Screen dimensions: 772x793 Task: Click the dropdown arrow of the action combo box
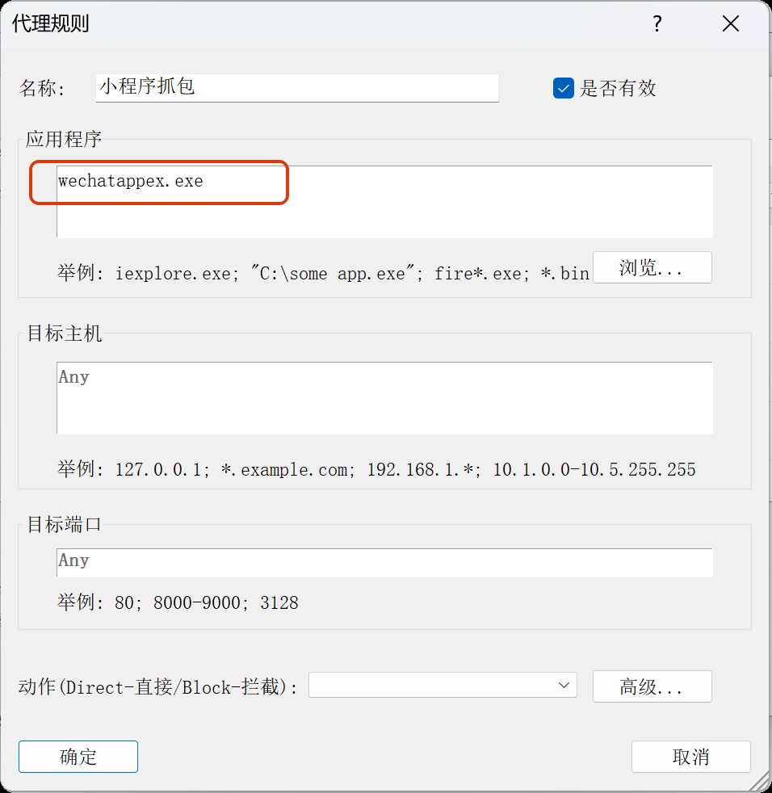tap(564, 686)
